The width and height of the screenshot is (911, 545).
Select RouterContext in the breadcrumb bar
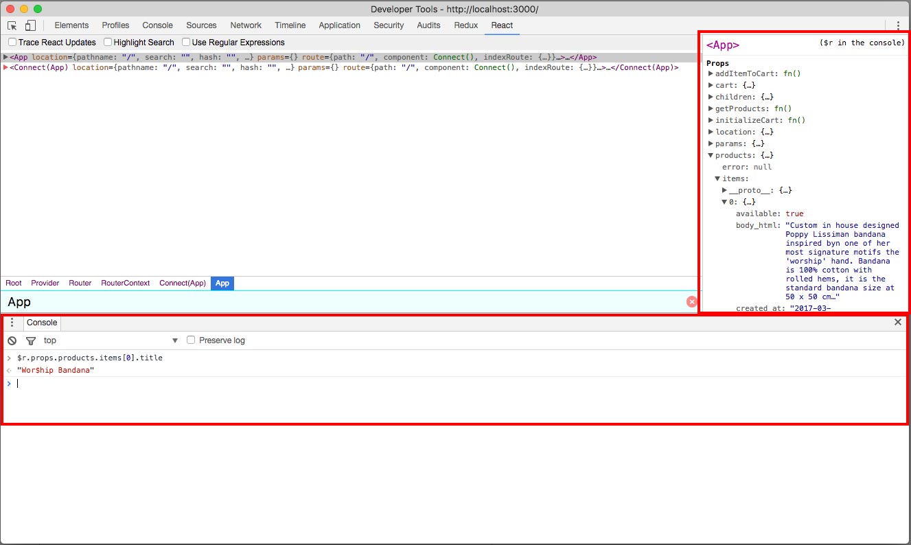click(126, 283)
